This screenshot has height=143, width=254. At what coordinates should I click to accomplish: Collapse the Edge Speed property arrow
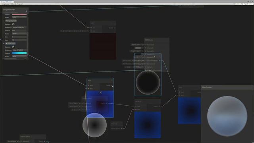point(4,21)
